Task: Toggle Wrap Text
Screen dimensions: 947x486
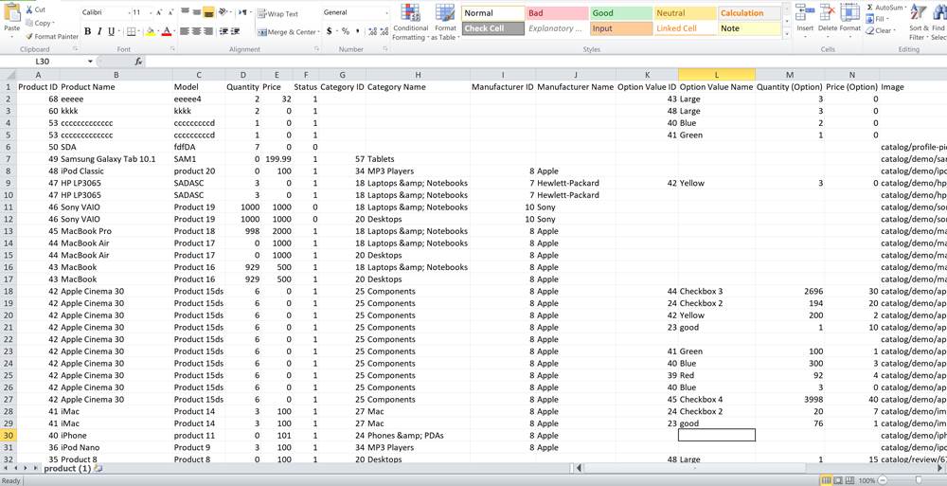Action: click(x=277, y=14)
